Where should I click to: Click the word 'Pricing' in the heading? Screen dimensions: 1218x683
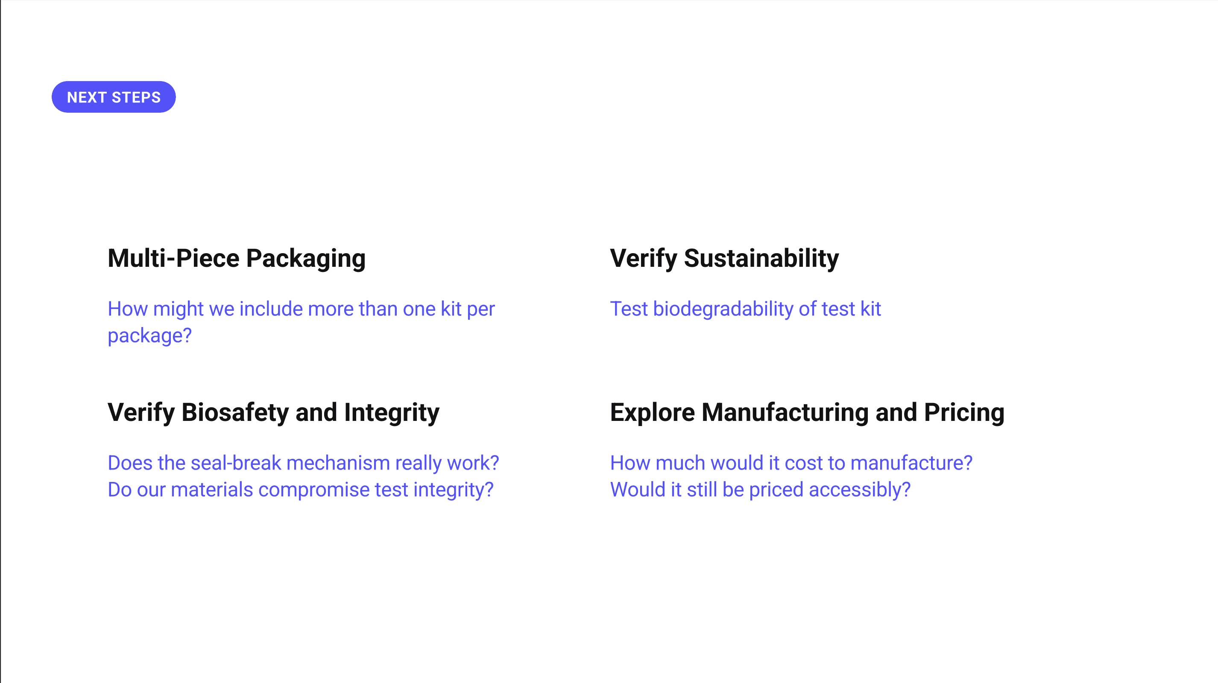pyautogui.click(x=964, y=413)
